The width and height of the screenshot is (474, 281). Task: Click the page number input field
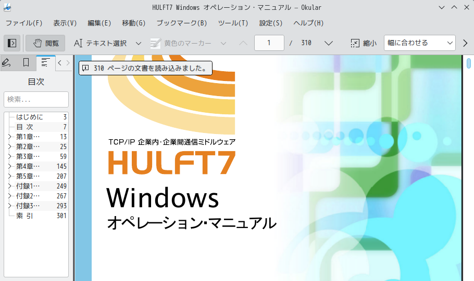(x=269, y=43)
